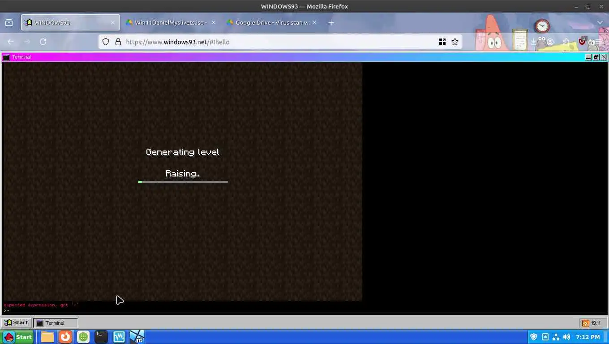Image resolution: width=609 pixels, height=344 pixels.
Task: Open the system monitor launcher icon
Action: click(119, 337)
